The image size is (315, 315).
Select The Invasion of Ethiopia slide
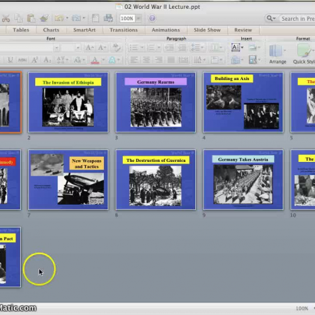point(68,102)
